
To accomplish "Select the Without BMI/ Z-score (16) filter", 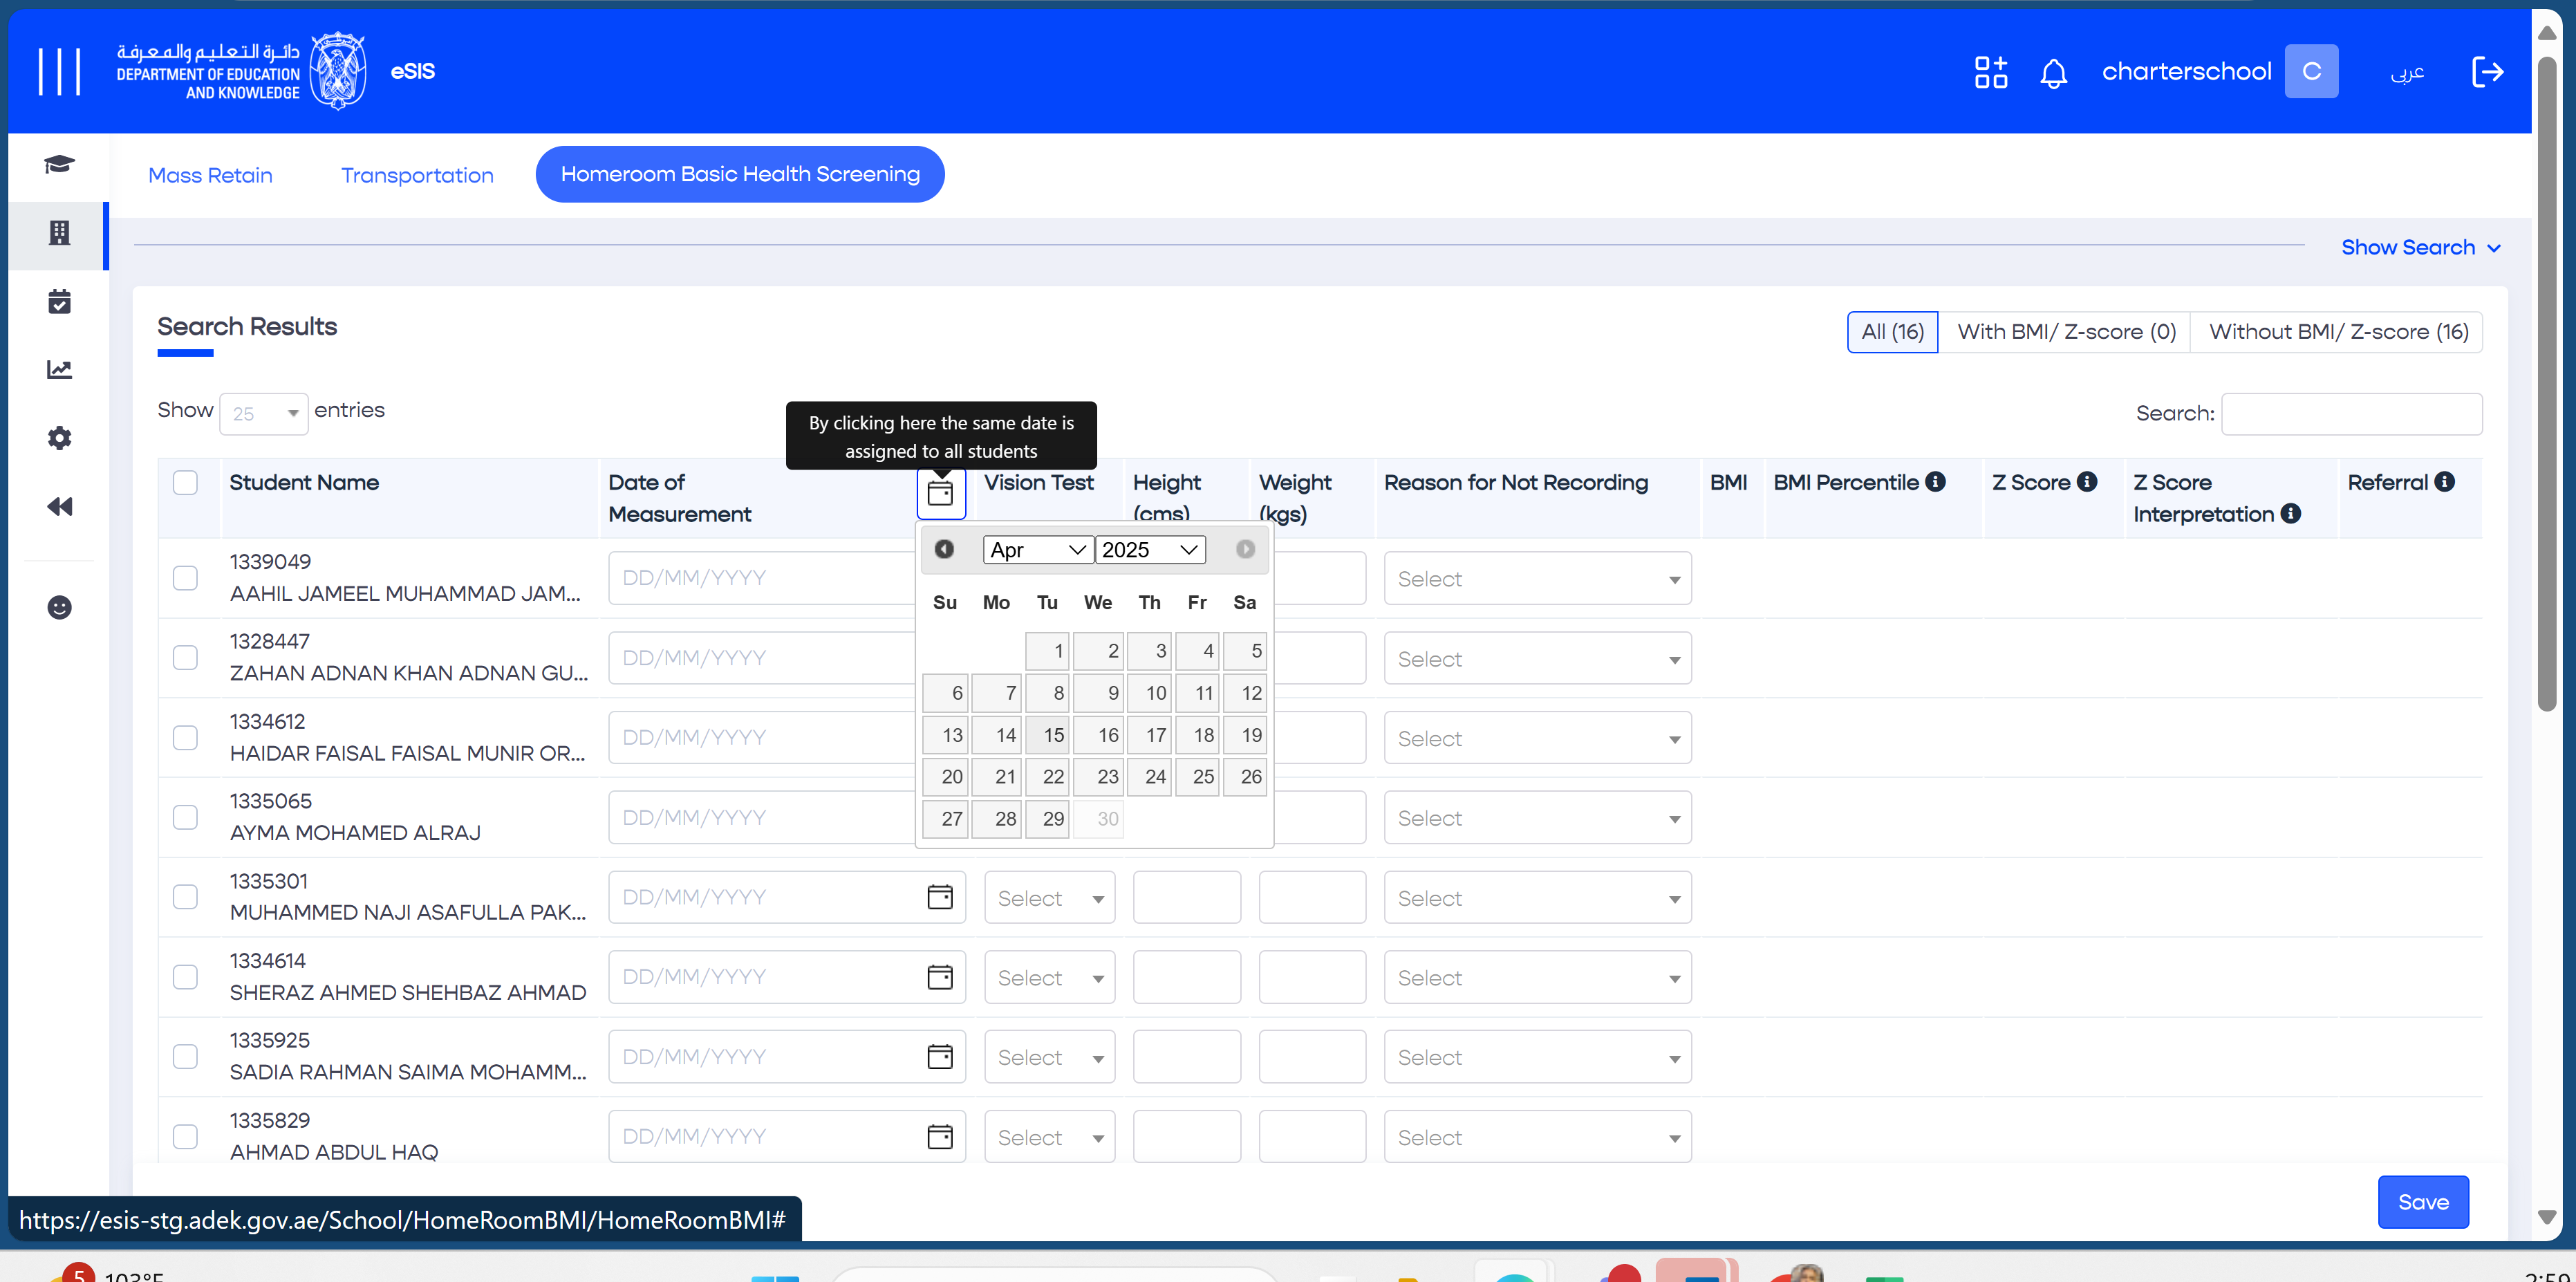I will coord(2337,332).
